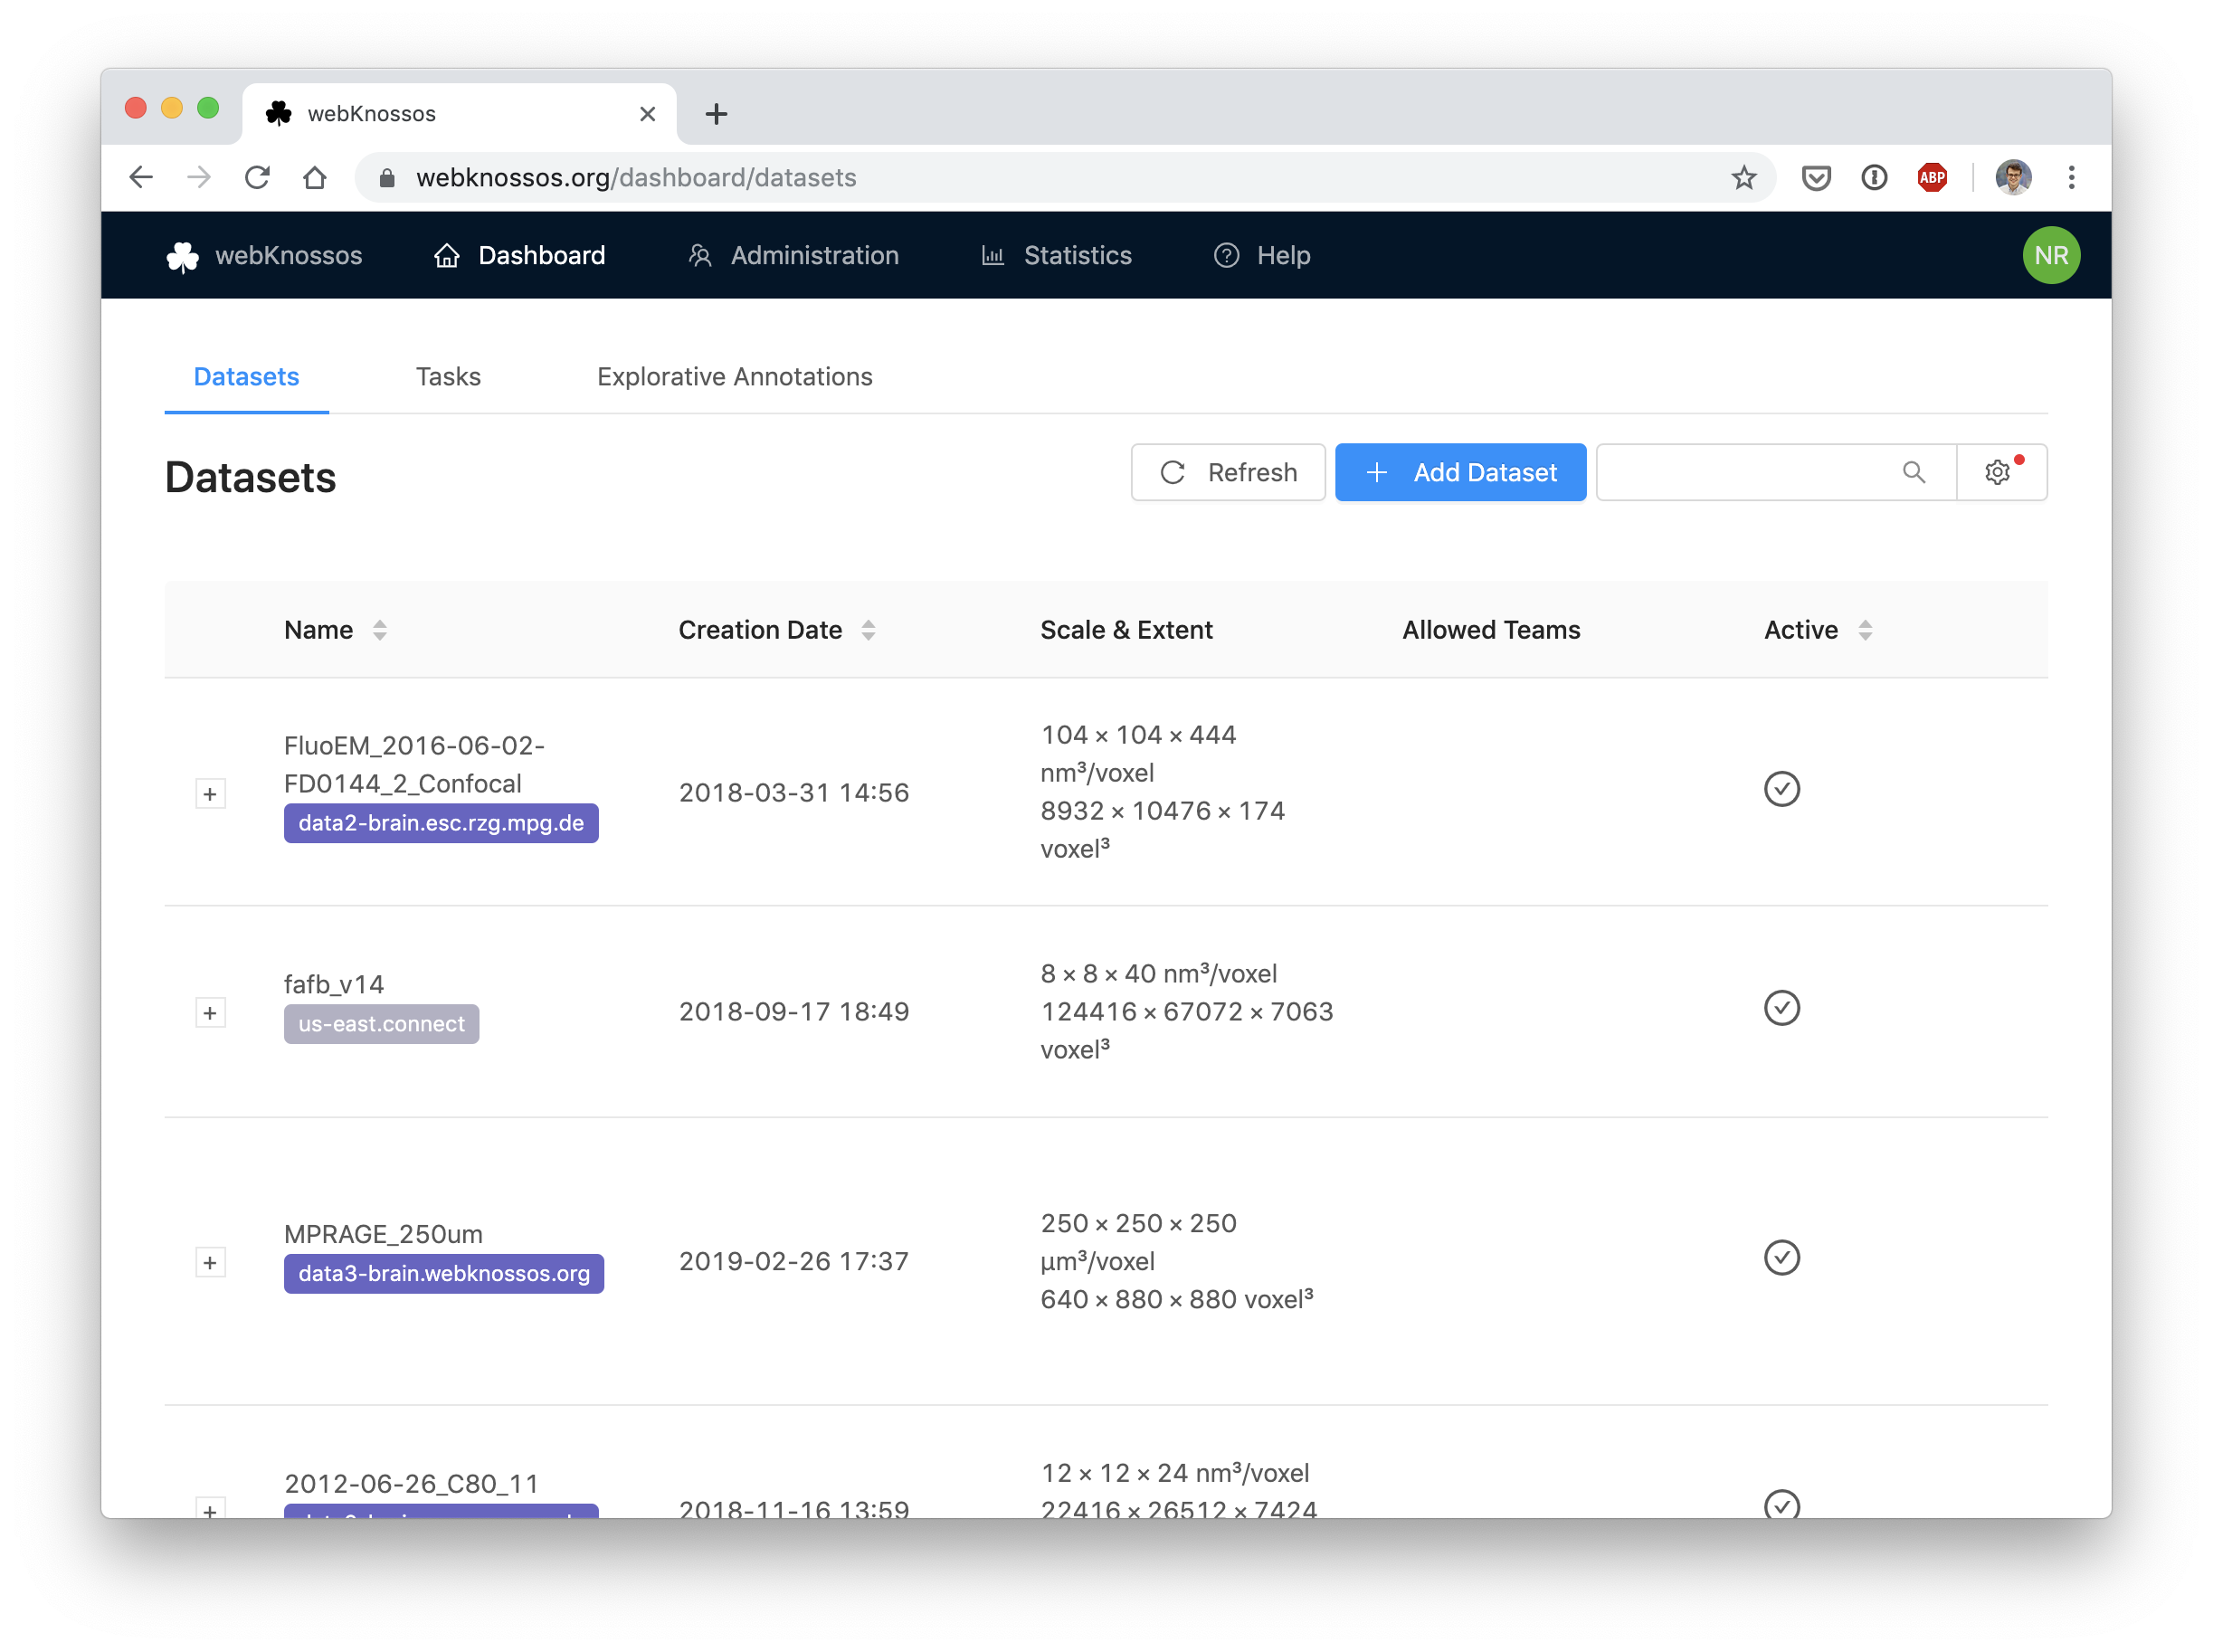Click the Refresh button
This screenshot has height=1652, width=2213.
click(x=1228, y=472)
